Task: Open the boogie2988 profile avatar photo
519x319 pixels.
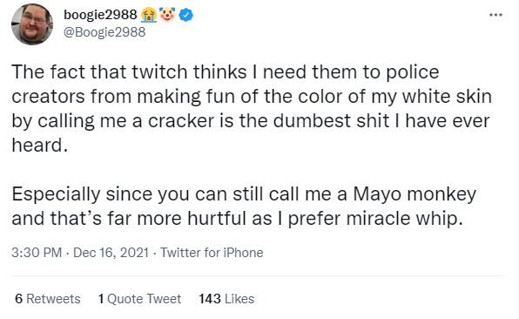Action: (32, 24)
